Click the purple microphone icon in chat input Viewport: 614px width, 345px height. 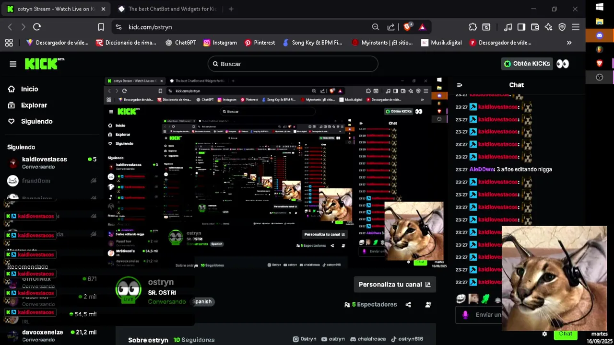pos(465,315)
